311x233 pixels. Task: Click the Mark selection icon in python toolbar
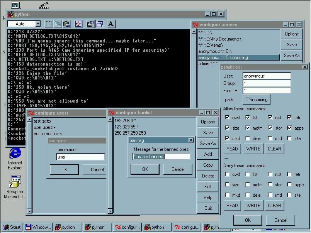click(49, 24)
